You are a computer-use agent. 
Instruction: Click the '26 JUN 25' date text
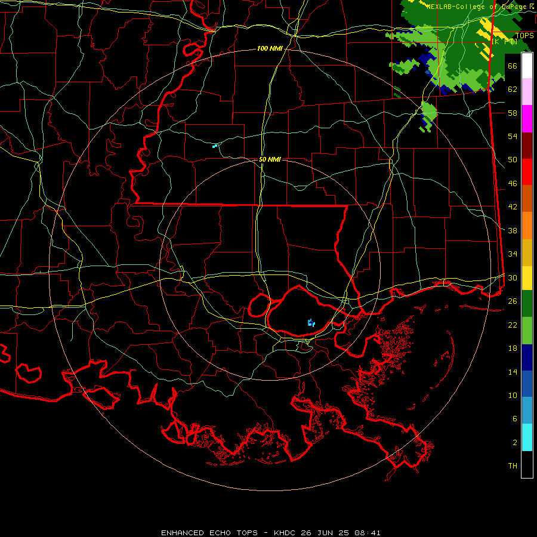point(325,533)
